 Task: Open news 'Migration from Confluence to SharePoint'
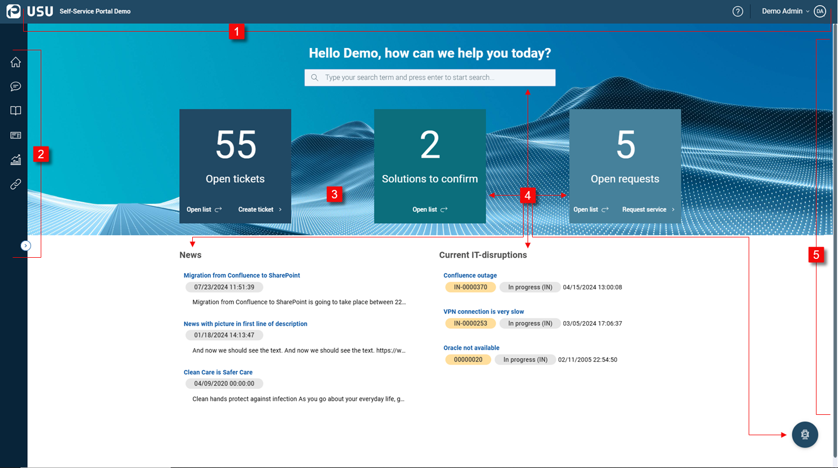tap(241, 275)
